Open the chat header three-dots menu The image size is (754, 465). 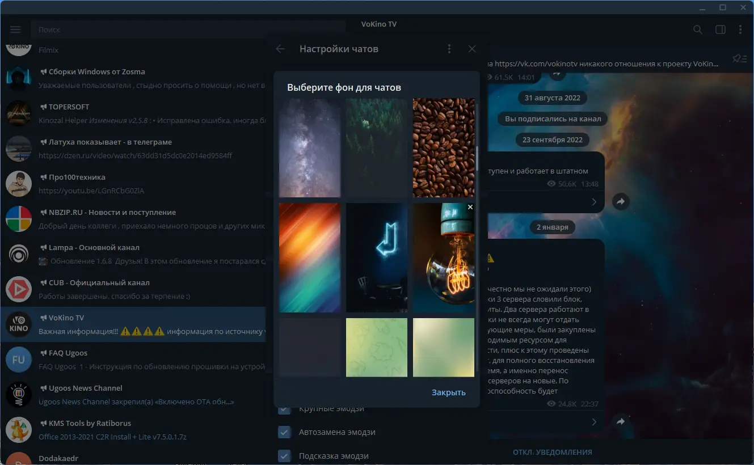coord(740,29)
